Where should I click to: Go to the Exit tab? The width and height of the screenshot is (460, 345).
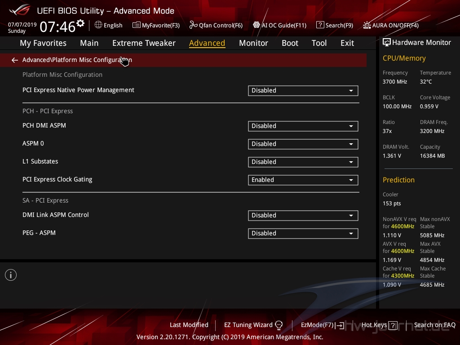tap(347, 43)
